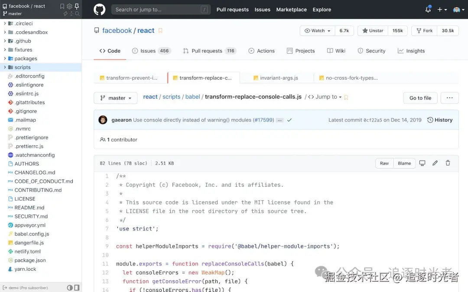468x292 pixels.
Task: Click Marketplace in top navigation
Action: coord(291,10)
